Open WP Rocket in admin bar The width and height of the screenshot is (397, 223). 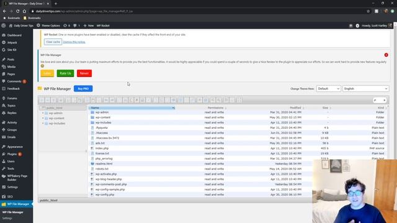(x=103, y=25)
